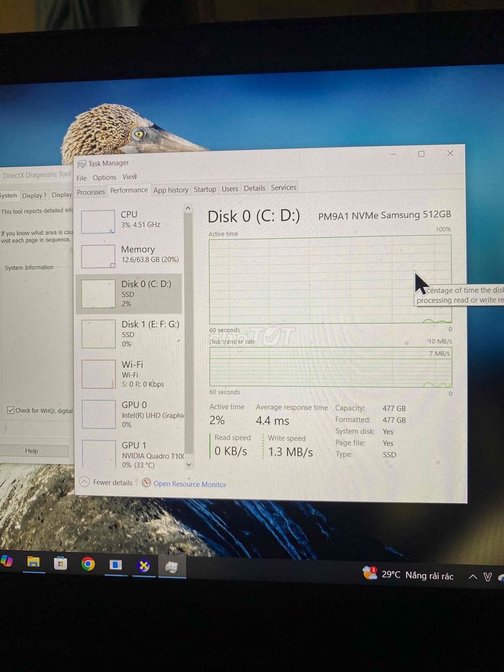Click the PM9A1 NVMe Samsung 512GB label
504x672 pixels.
pyautogui.click(x=385, y=215)
